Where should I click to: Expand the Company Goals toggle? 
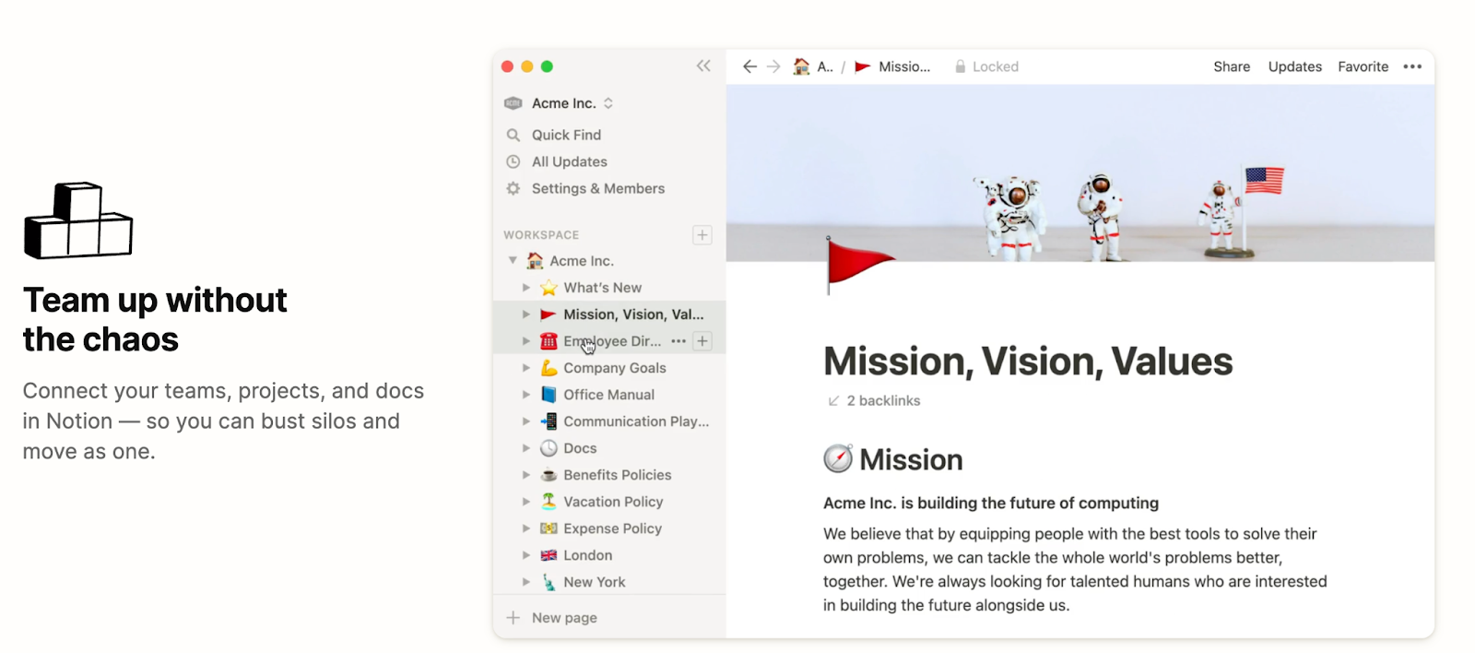[x=526, y=368]
